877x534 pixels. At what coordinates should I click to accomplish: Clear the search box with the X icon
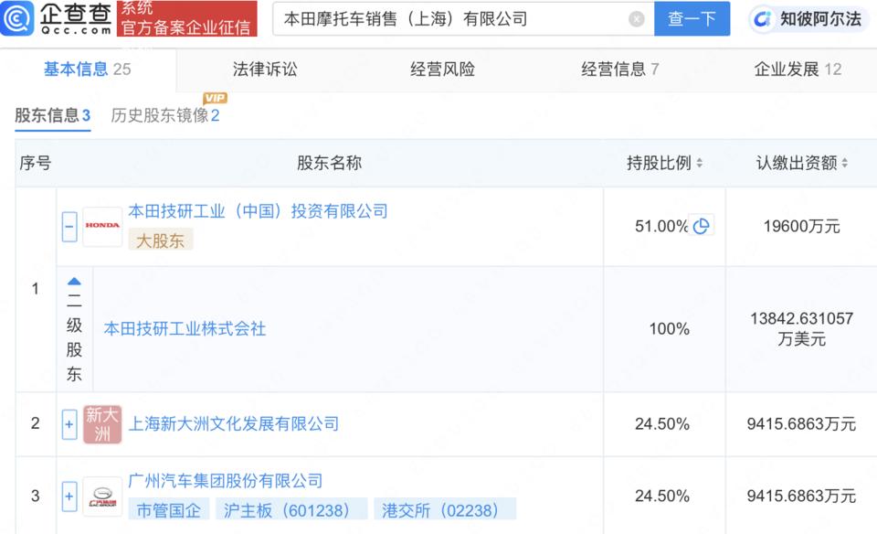(x=637, y=19)
